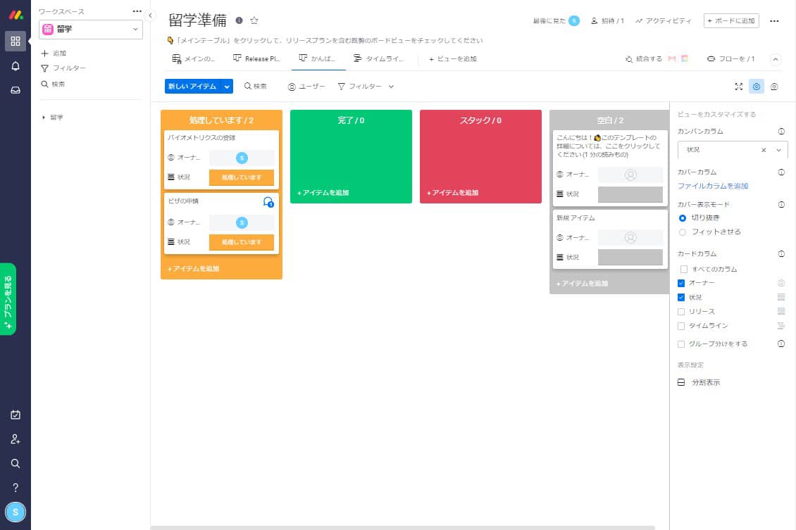Click red スタック / 0 column header
Viewport: 796px width, 530px height.
coord(480,120)
